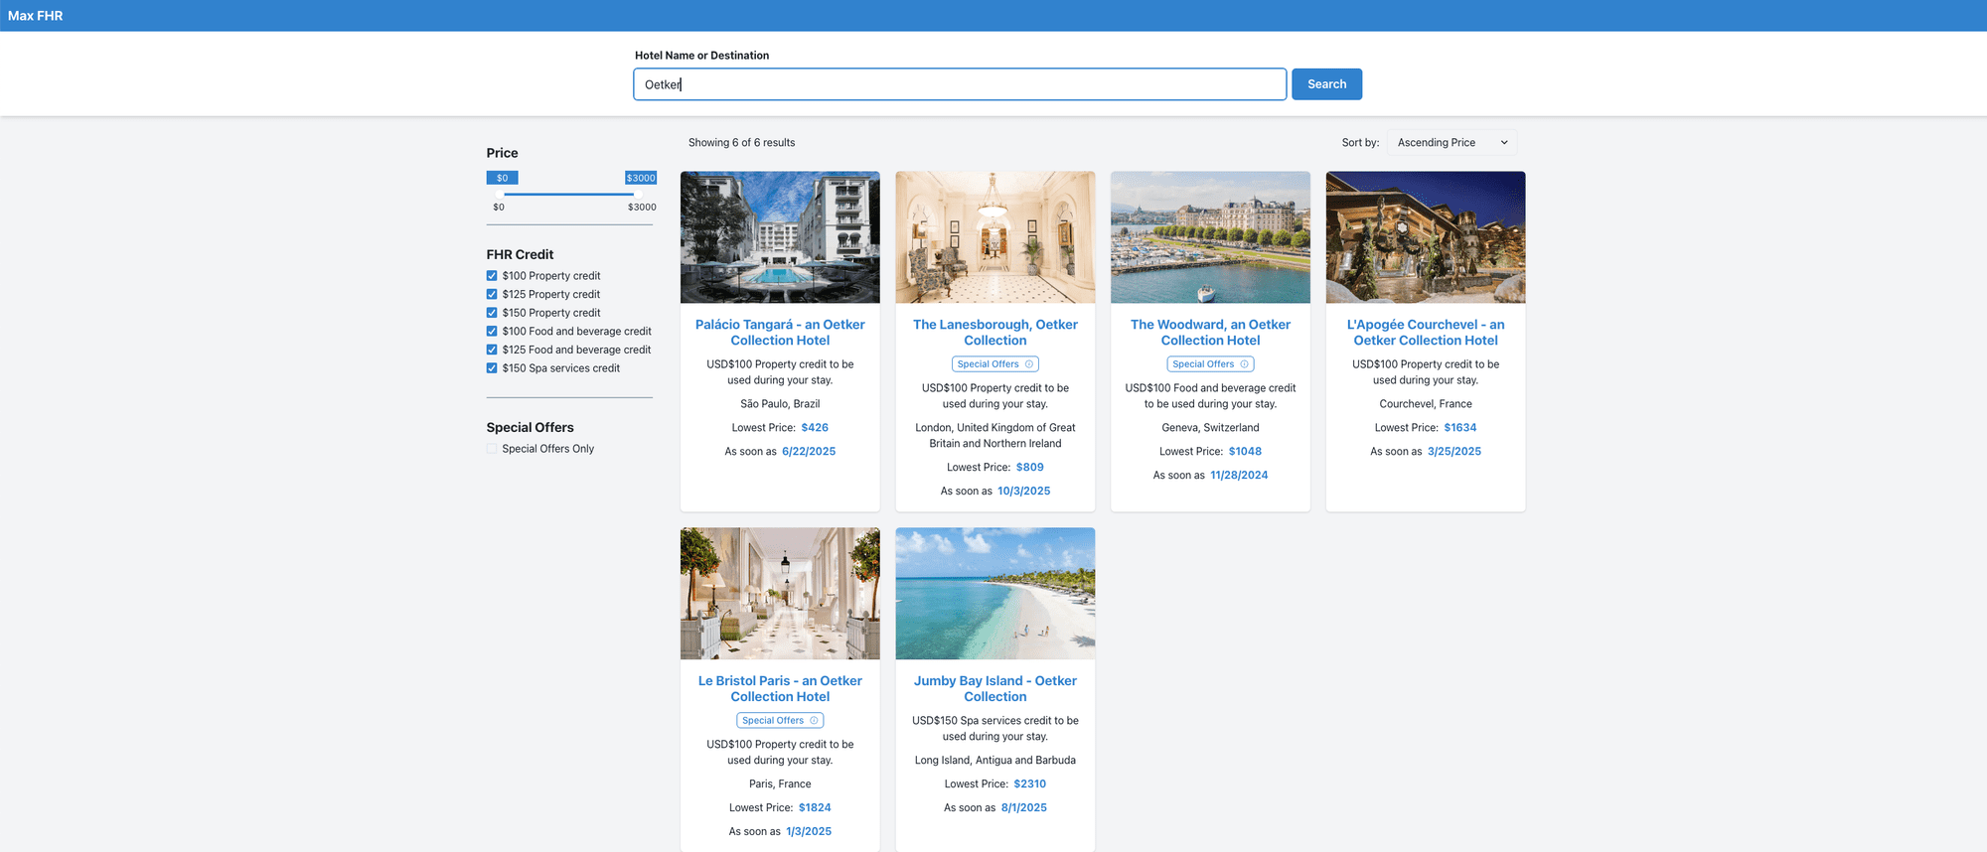Click Palácio Tangará lowest price $426
Screen dimensions: 1987x852
[x=815, y=428]
